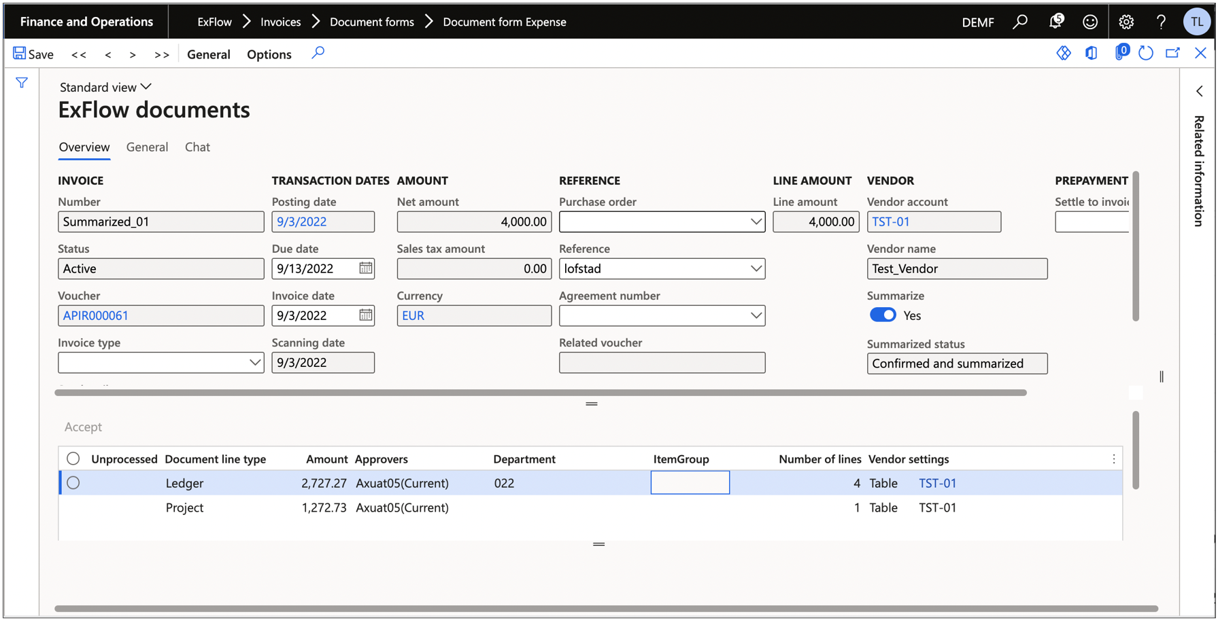Click the EUR currency link
This screenshot has width=1218, height=621.
click(x=413, y=315)
